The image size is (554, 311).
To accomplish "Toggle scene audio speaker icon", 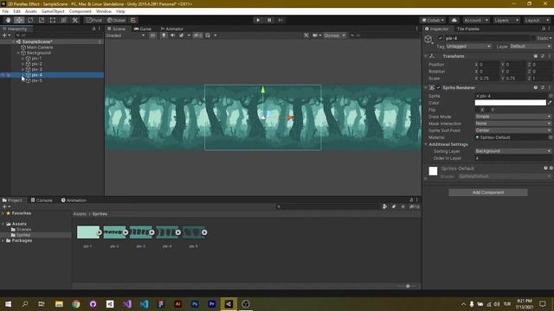I will pyautogui.click(x=172, y=35).
